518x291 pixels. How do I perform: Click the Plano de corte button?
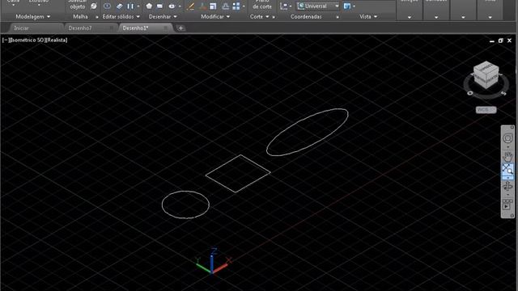(262, 5)
